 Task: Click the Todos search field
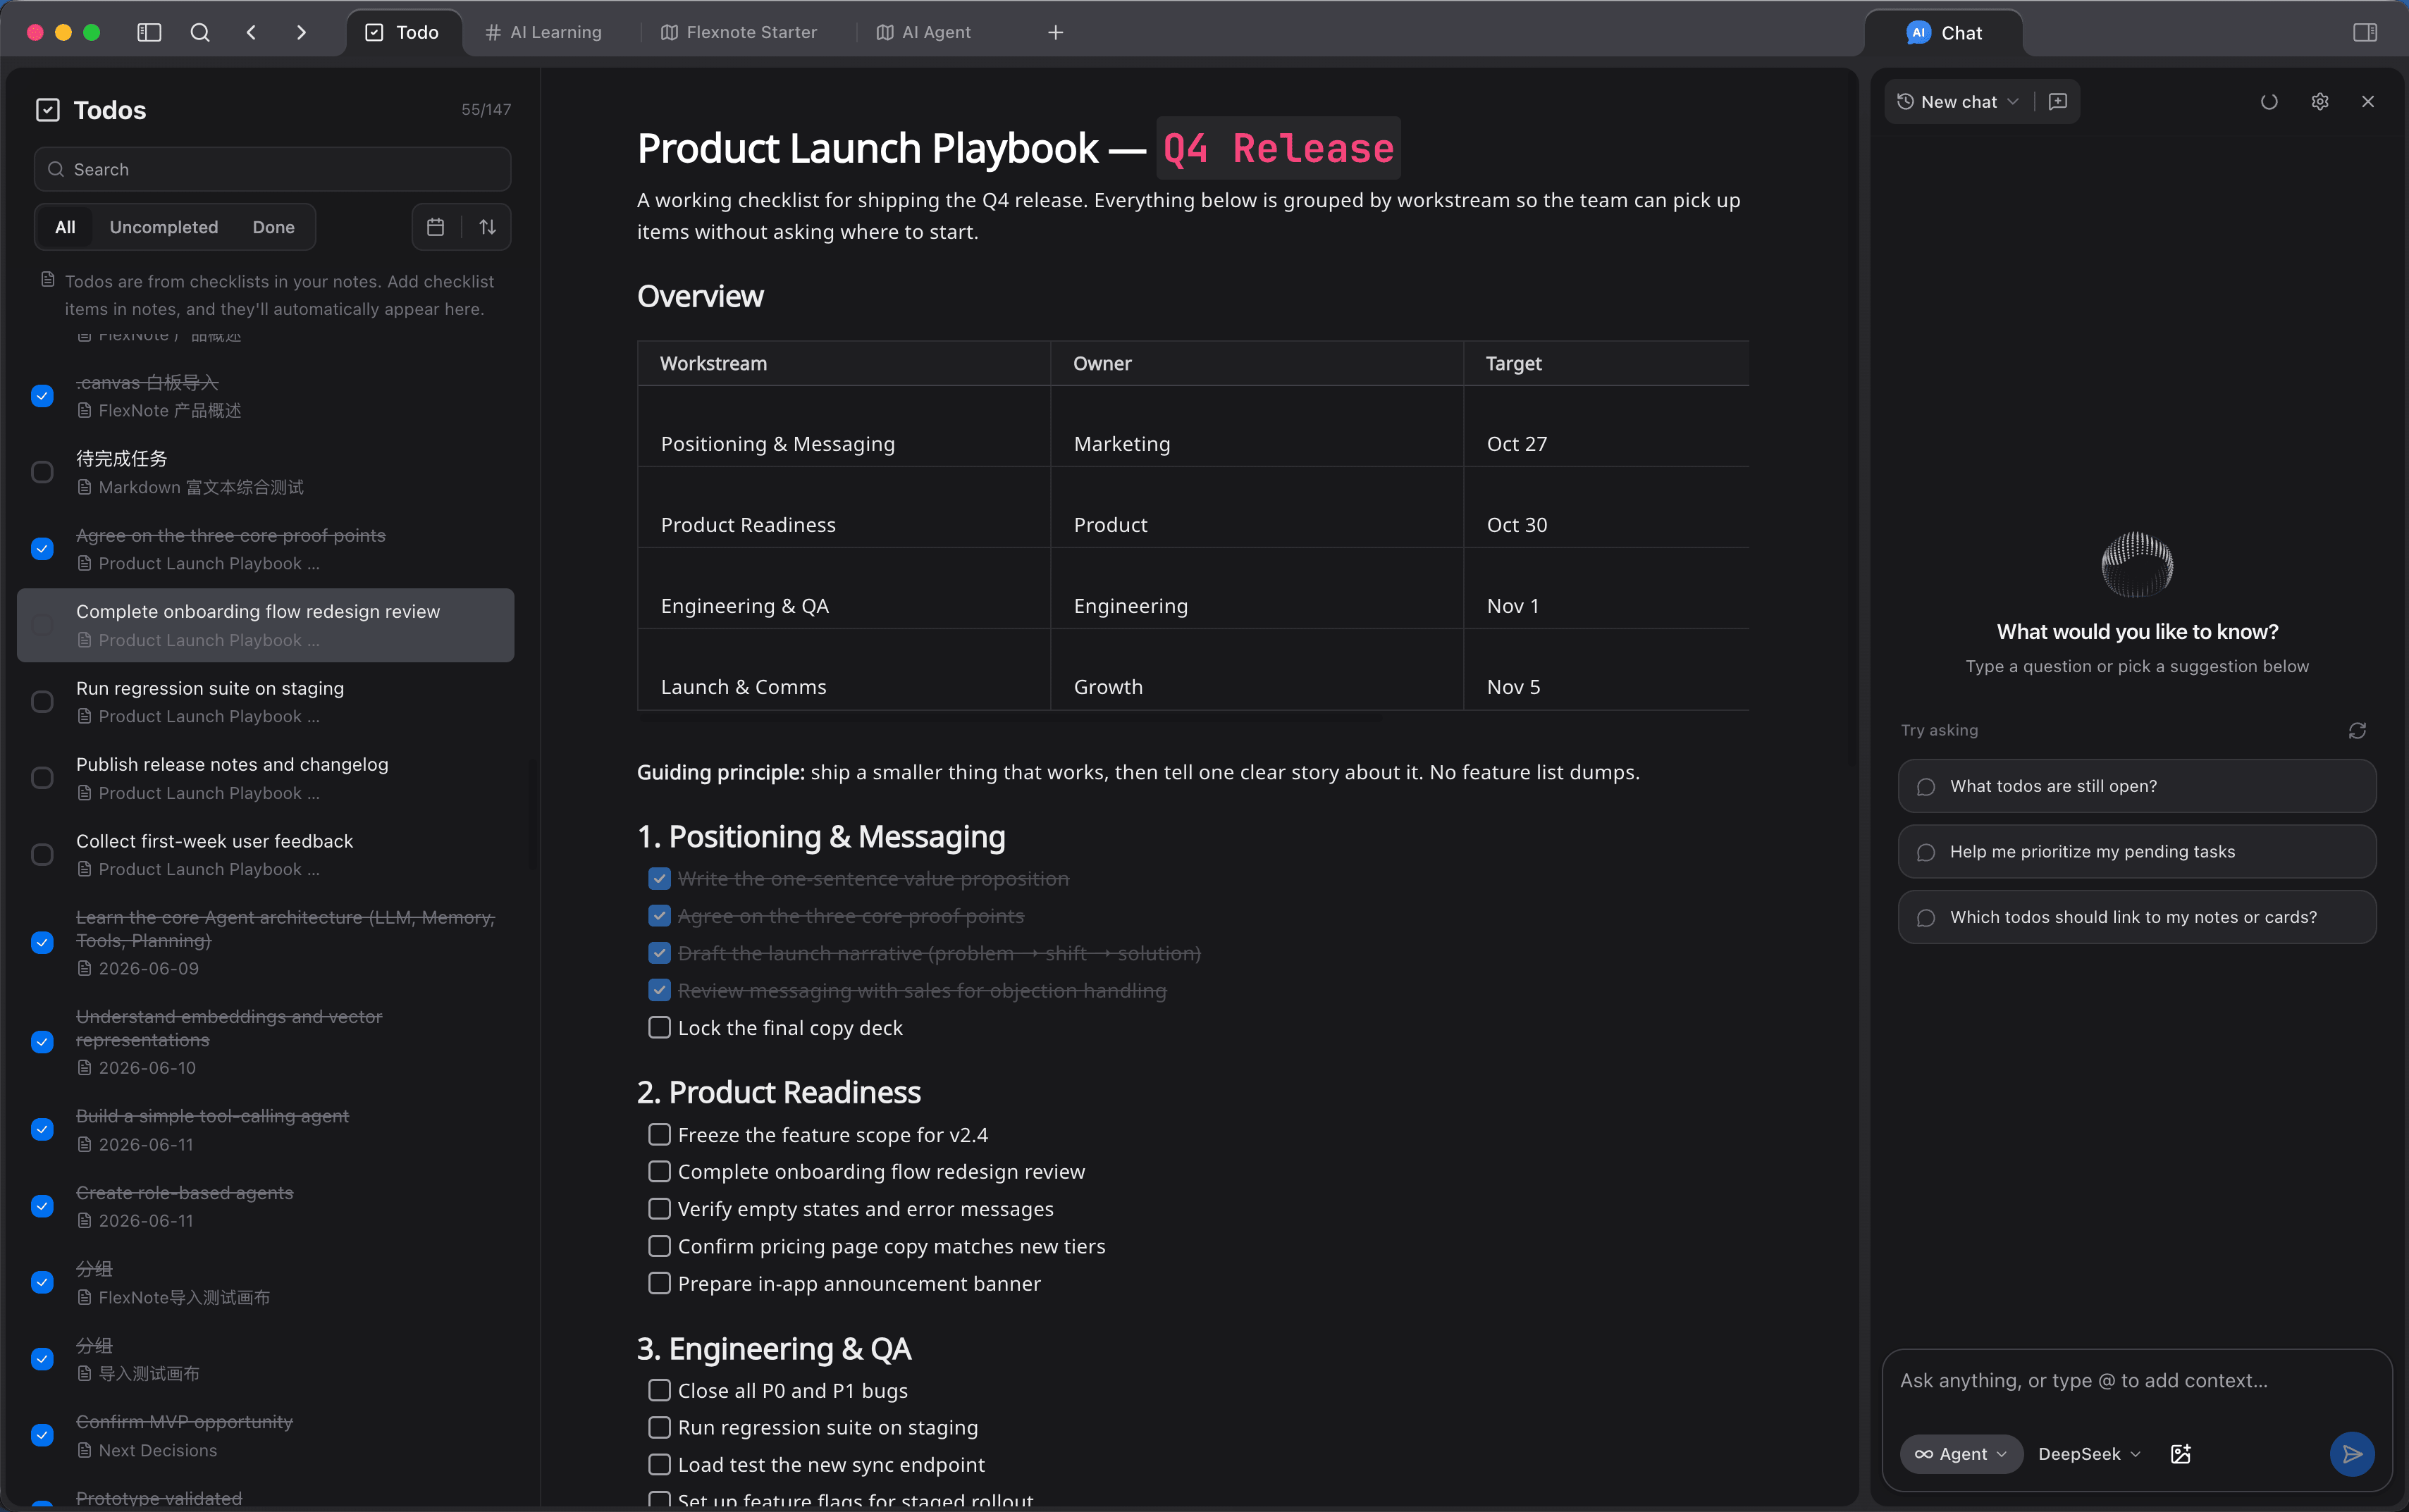point(272,169)
